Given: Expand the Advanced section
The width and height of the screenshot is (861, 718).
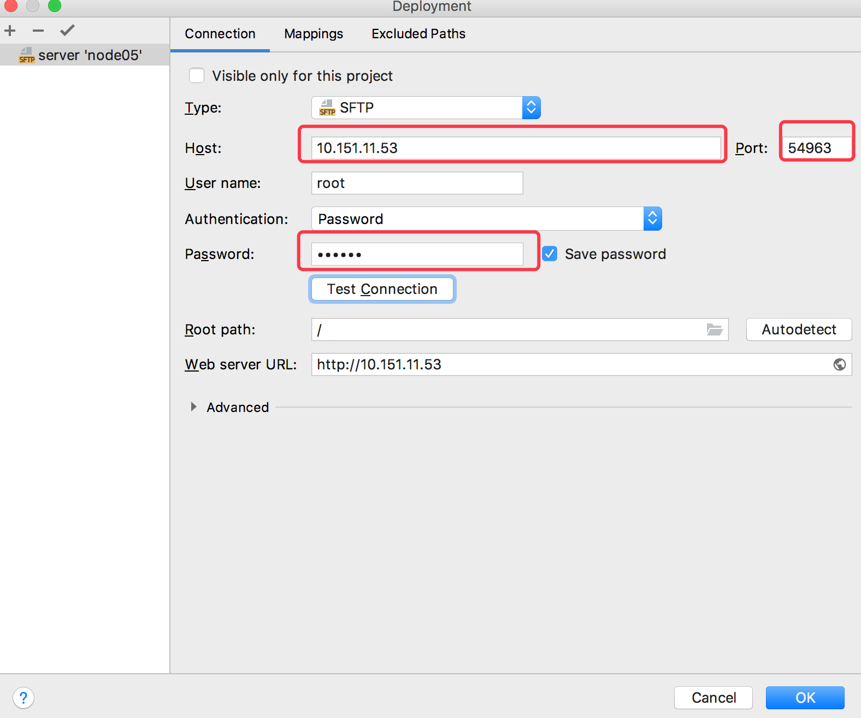Looking at the screenshot, I should click(193, 407).
